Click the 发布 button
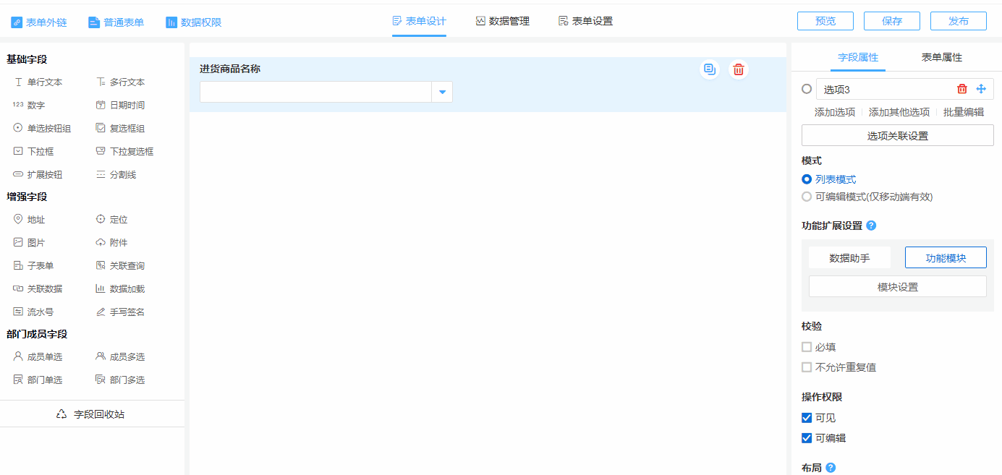 pos(958,22)
